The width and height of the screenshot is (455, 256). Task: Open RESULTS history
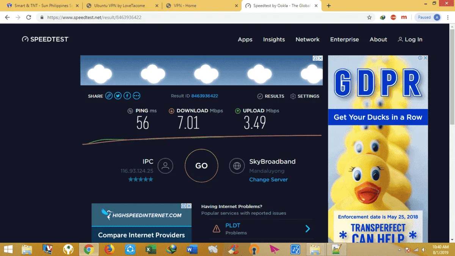point(271,96)
